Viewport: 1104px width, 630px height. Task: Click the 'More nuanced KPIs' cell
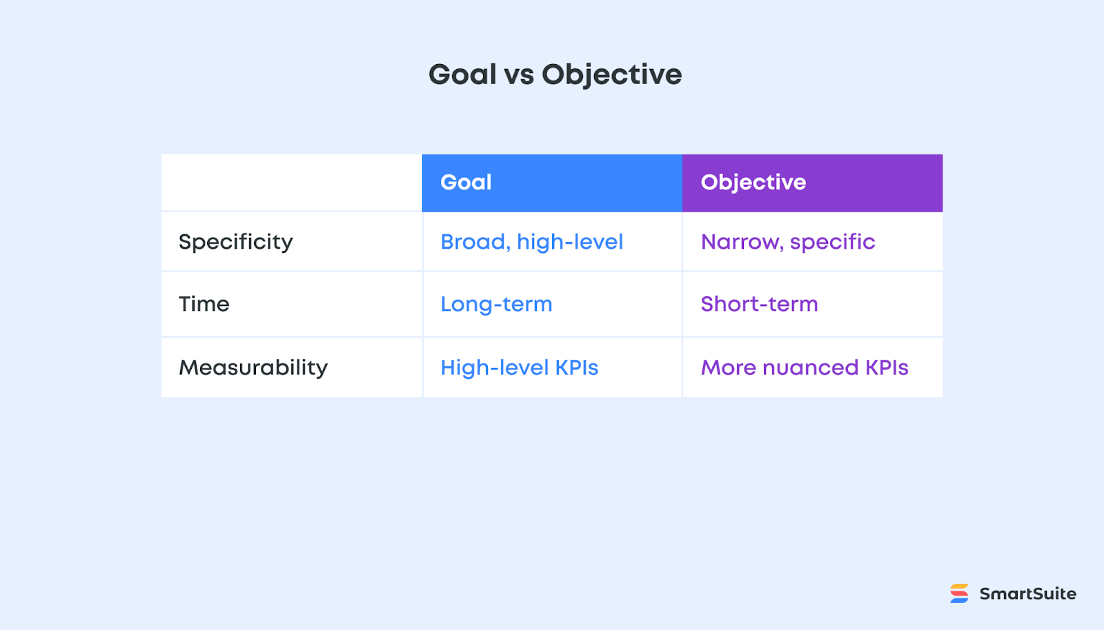pos(805,367)
